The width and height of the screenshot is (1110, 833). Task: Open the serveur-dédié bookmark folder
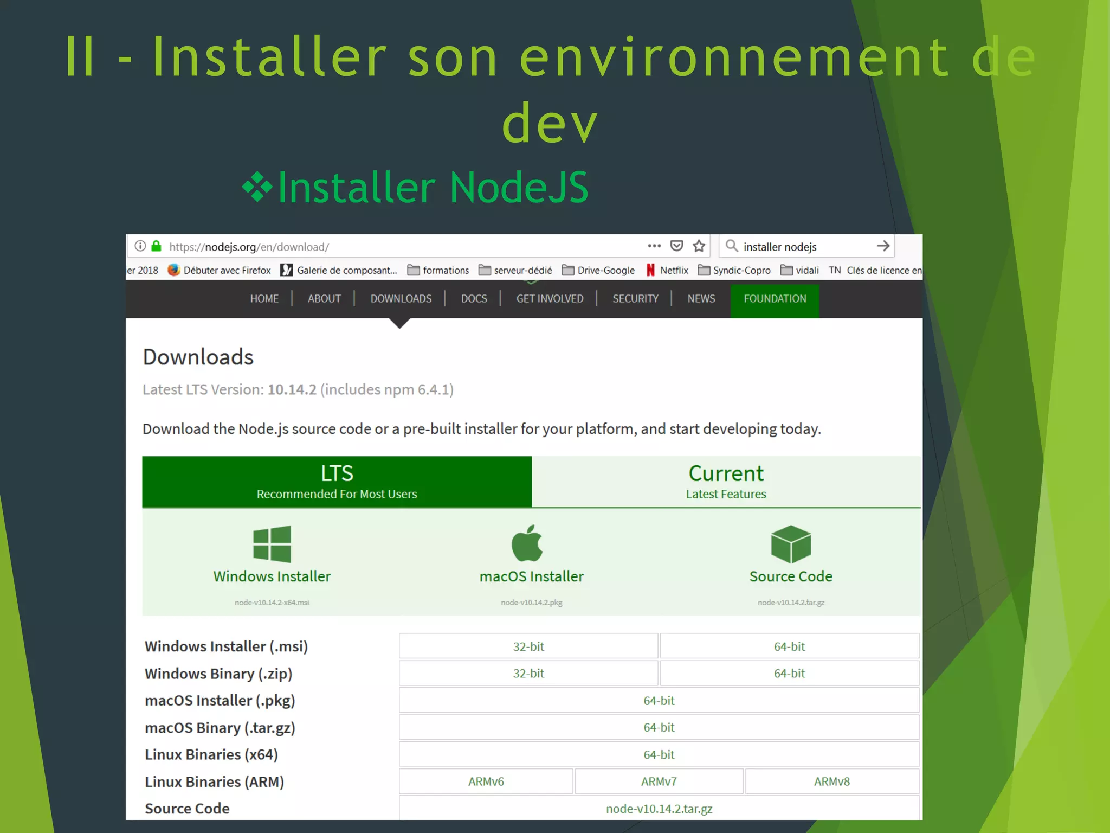tap(515, 270)
